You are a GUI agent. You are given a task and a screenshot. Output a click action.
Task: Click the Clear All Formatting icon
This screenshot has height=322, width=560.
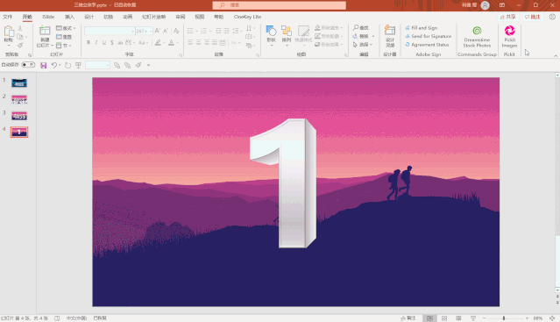(176, 31)
